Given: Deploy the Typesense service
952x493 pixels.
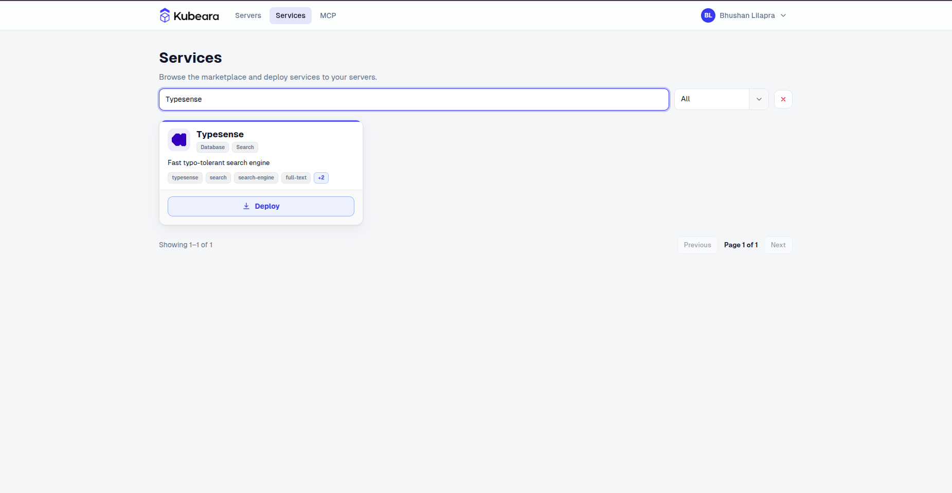Looking at the screenshot, I should 261,206.
